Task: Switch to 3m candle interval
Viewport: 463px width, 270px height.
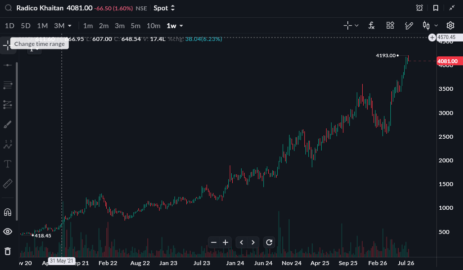Action: point(120,26)
